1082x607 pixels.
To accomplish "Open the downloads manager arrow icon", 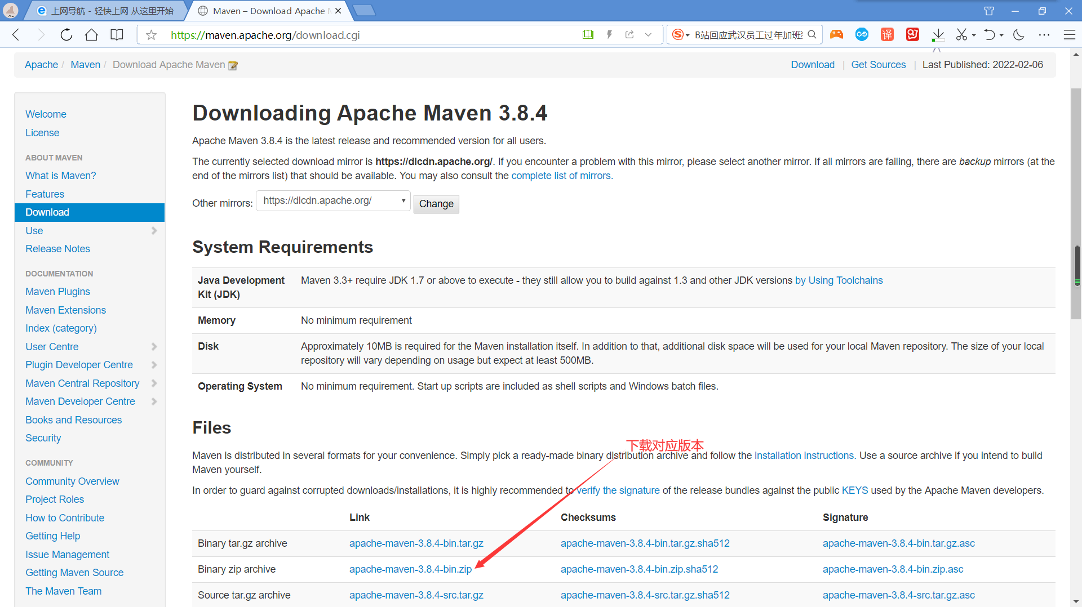I will (x=938, y=35).
